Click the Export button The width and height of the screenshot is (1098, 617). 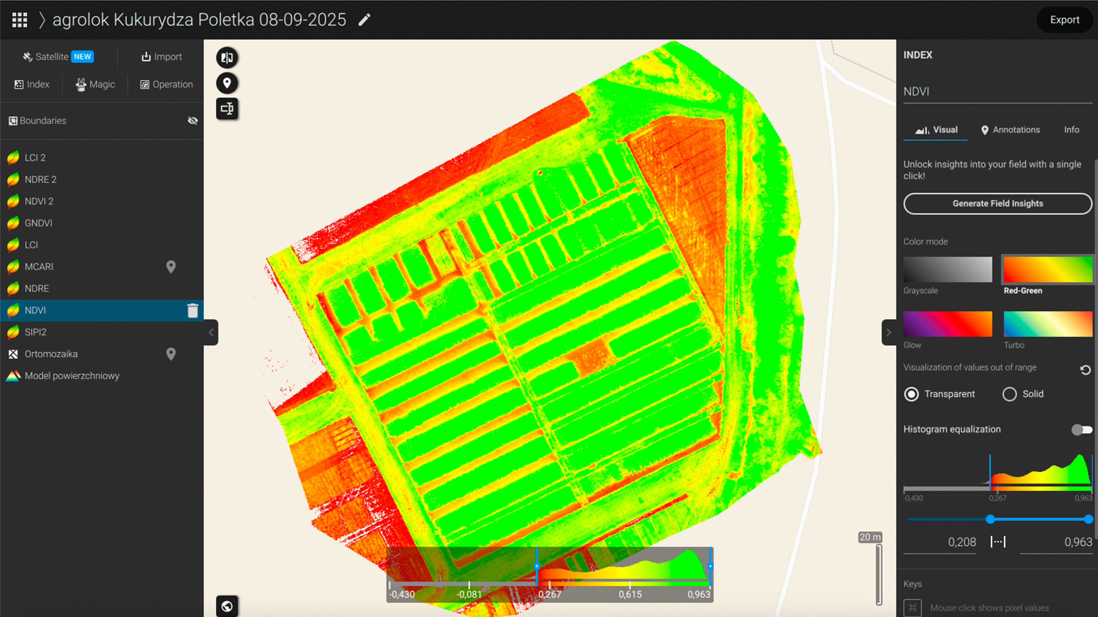point(1064,20)
